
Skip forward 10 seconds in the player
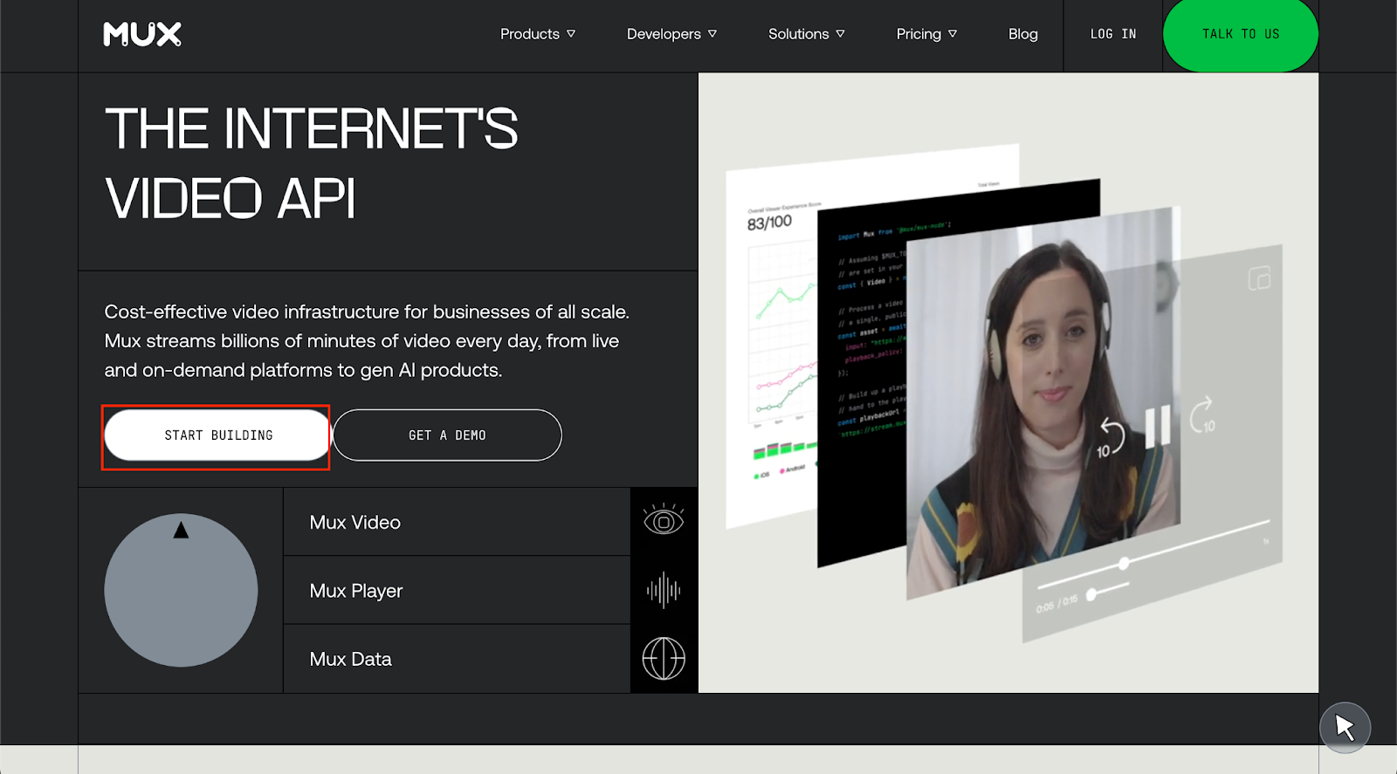tap(1202, 415)
